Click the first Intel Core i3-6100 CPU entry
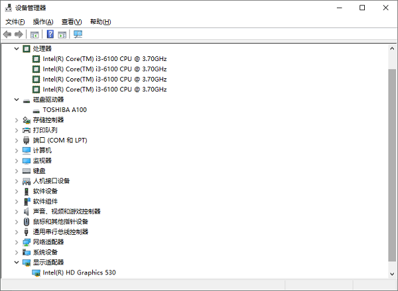The width and height of the screenshot is (398, 291). [x=104, y=59]
